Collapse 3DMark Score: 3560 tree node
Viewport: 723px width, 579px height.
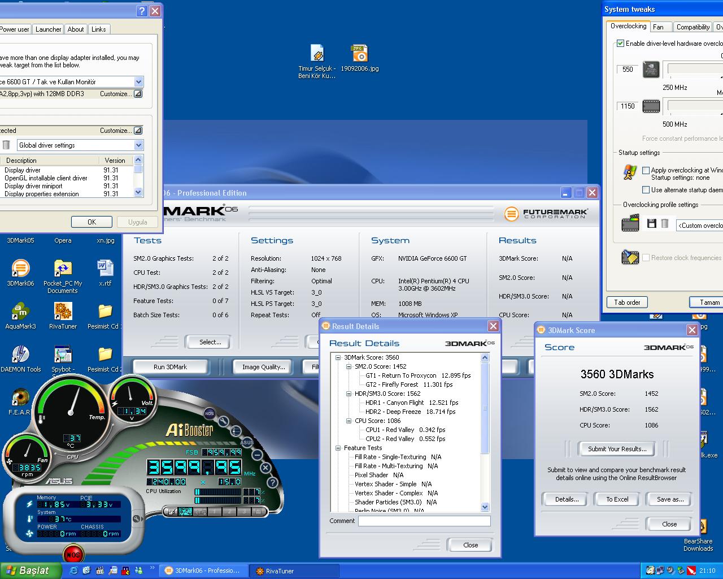pos(338,357)
